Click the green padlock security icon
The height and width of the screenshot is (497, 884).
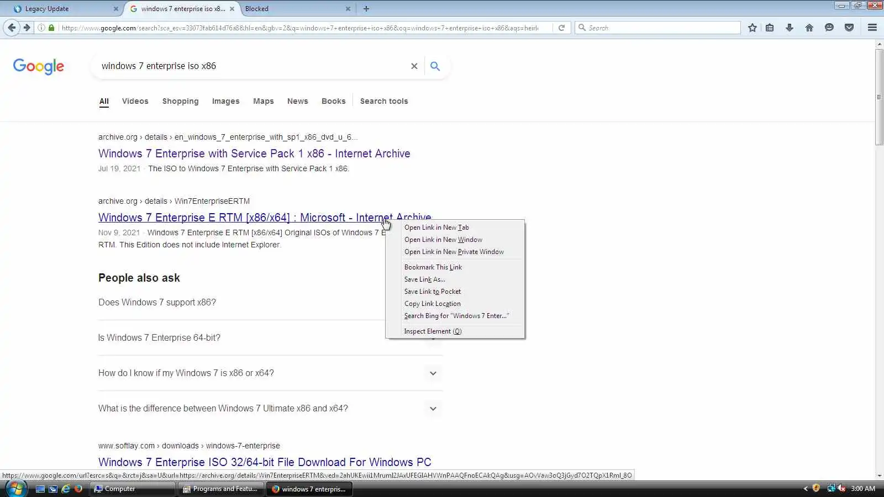51,28
